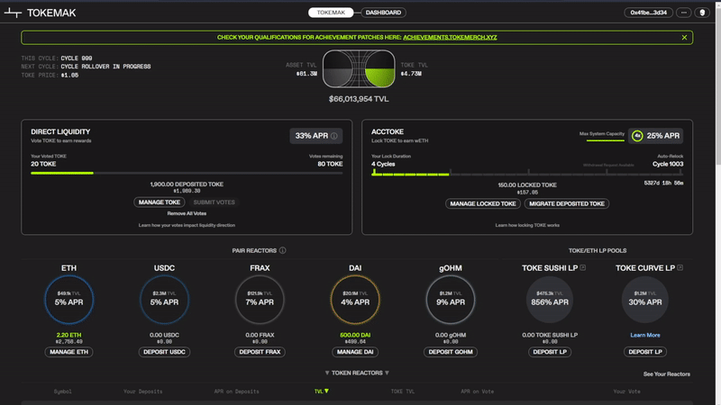Click the USDC reactor circle
The height and width of the screenshot is (405, 721).
coord(164,300)
